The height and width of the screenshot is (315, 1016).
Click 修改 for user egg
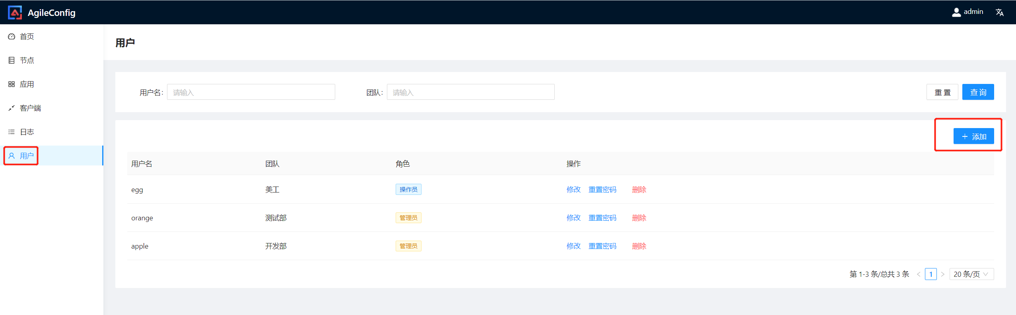point(573,189)
